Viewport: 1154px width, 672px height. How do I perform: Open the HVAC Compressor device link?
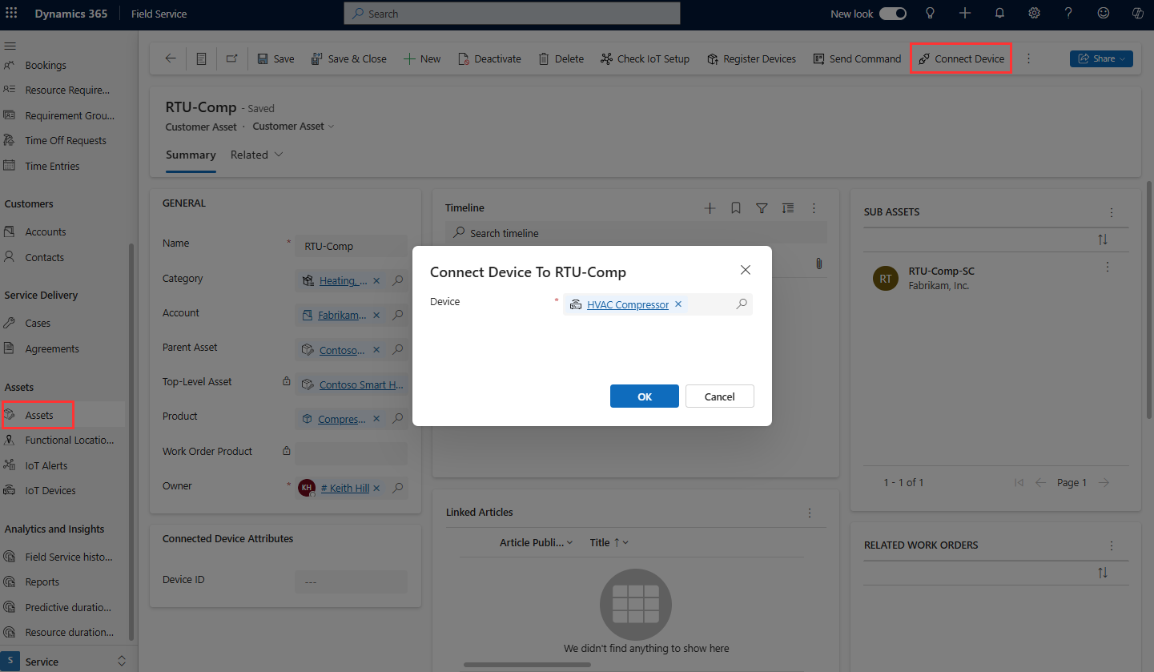[x=628, y=304]
